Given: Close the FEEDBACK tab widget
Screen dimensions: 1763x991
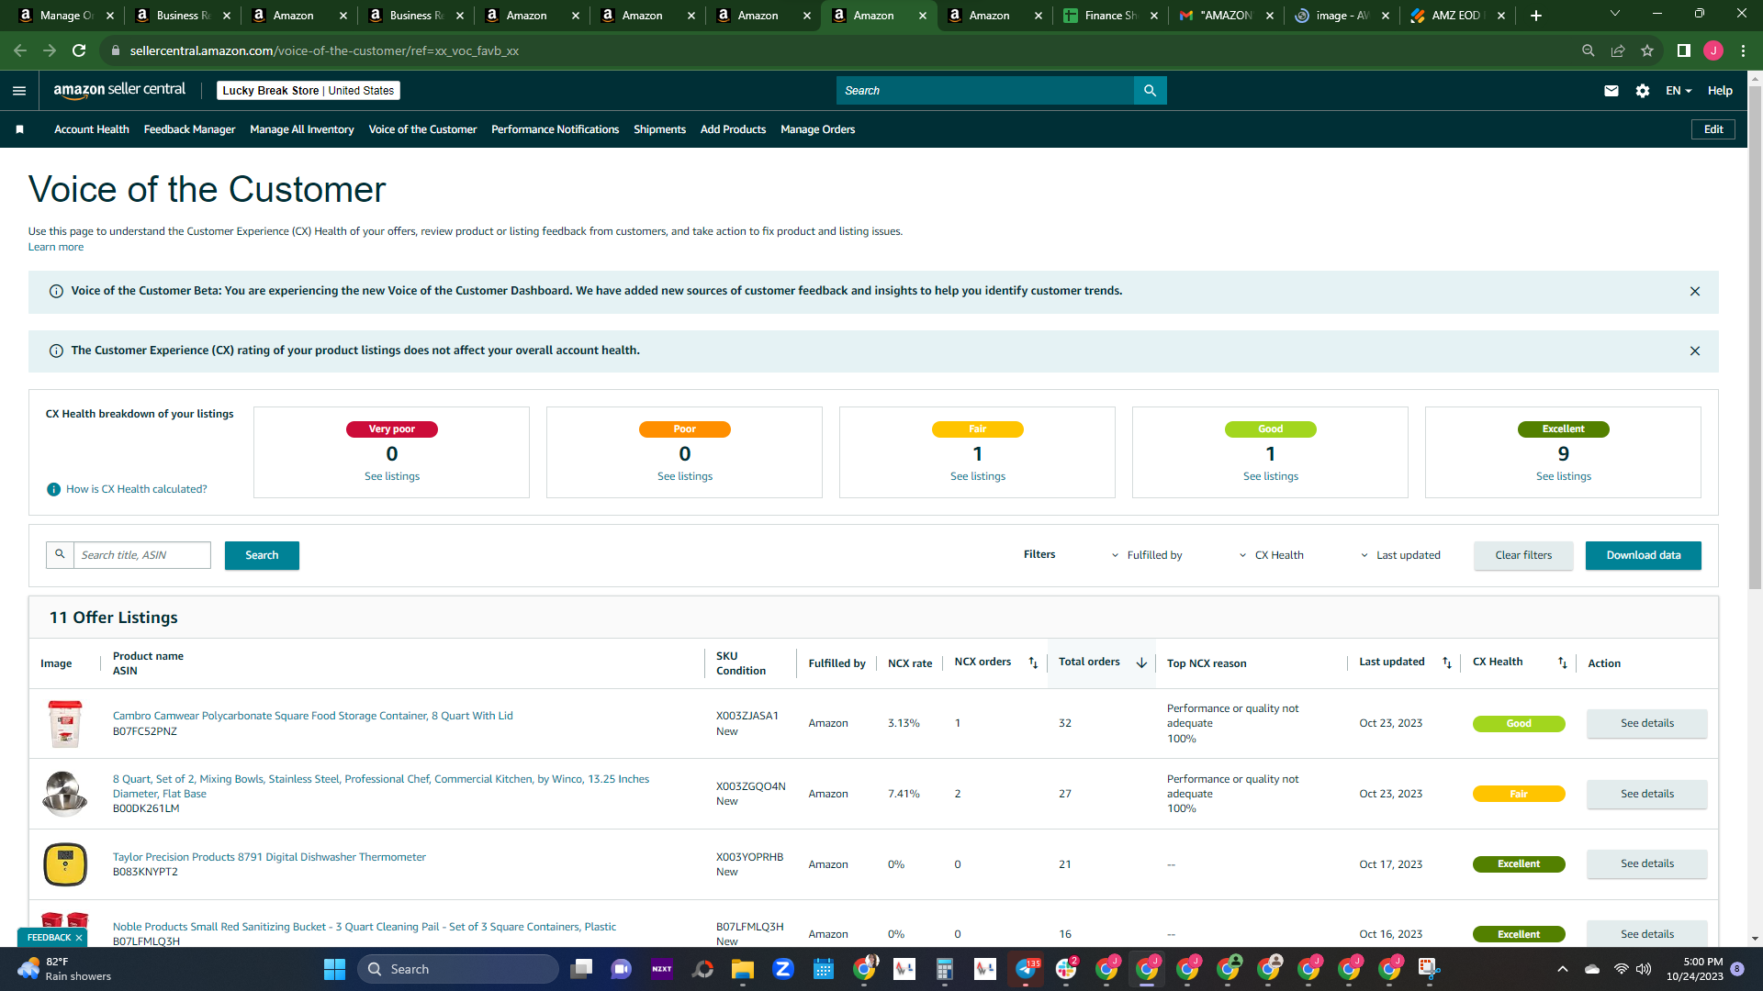Looking at the screenshot, I should 79,938.
